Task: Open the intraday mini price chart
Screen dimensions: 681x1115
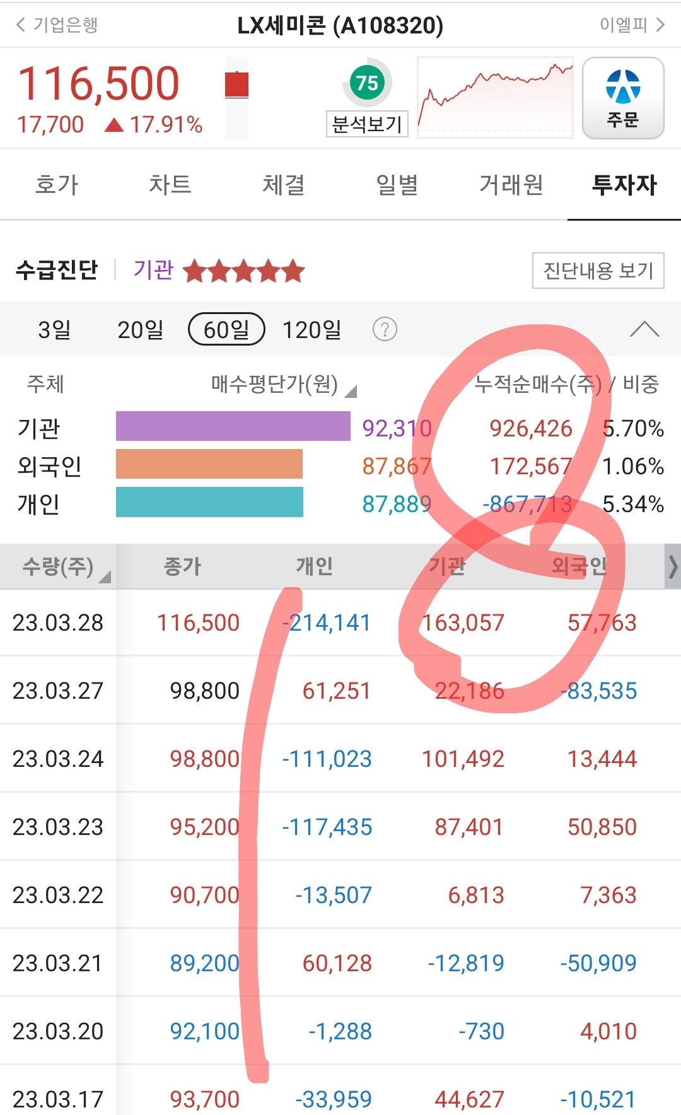Action: (495, 97)
